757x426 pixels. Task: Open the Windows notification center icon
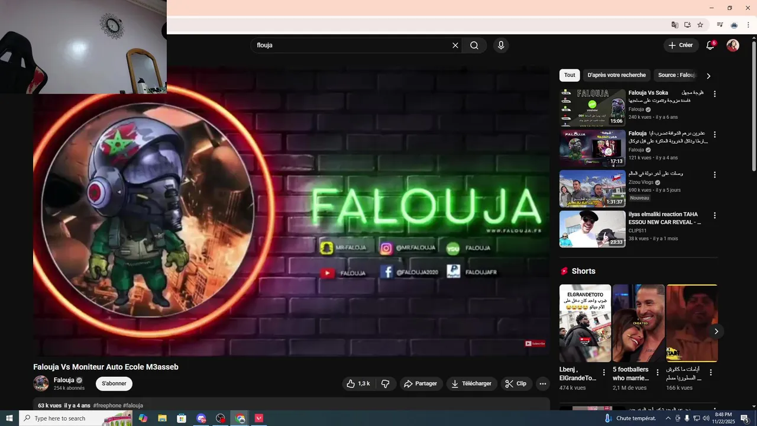coord(745,418)
